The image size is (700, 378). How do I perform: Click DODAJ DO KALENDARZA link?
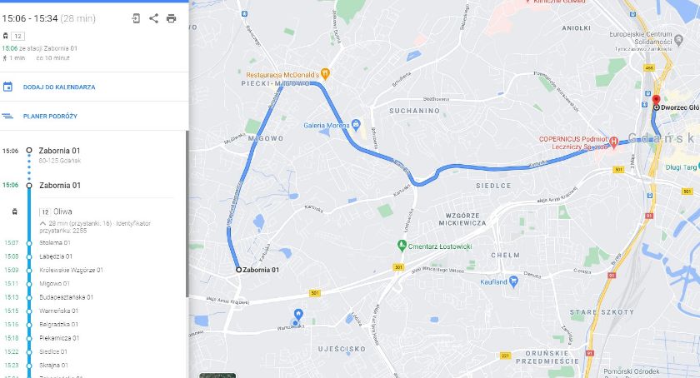click(59, 87)
